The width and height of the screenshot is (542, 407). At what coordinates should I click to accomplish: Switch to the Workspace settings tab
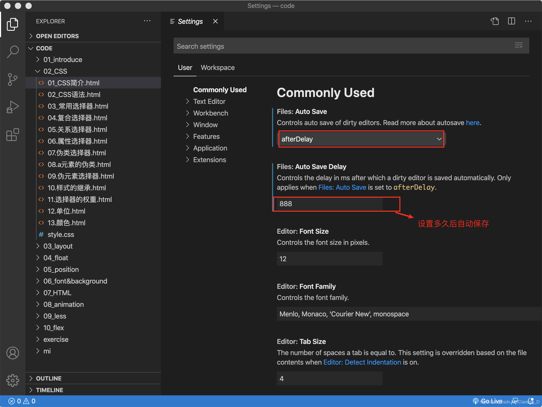218,68
